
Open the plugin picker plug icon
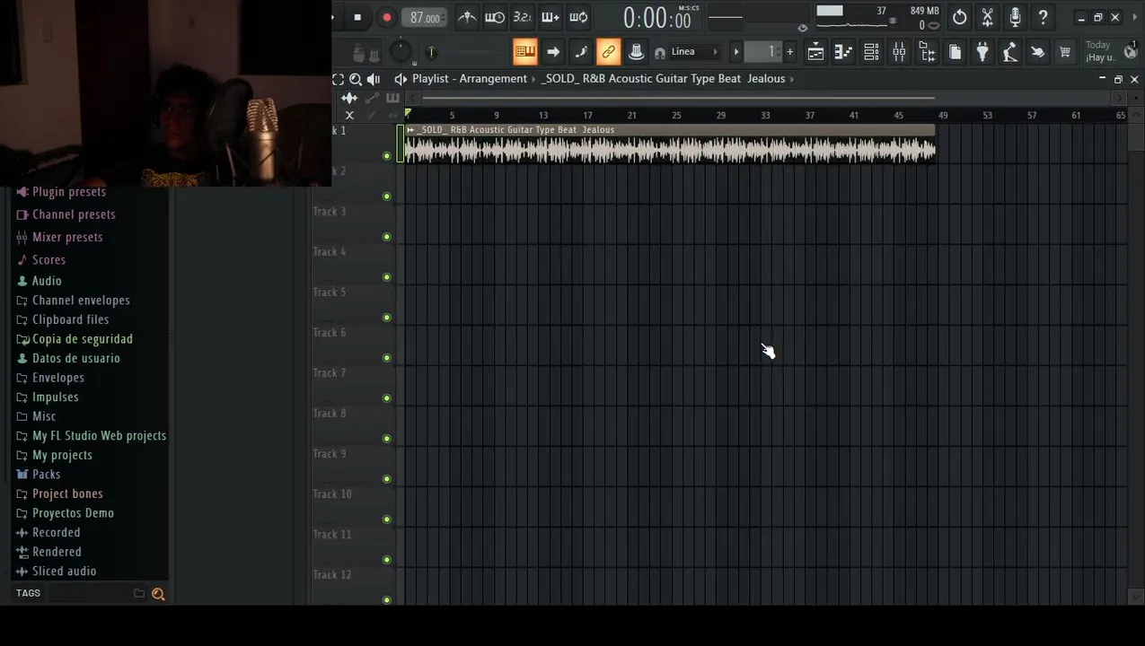pos(982,53)
